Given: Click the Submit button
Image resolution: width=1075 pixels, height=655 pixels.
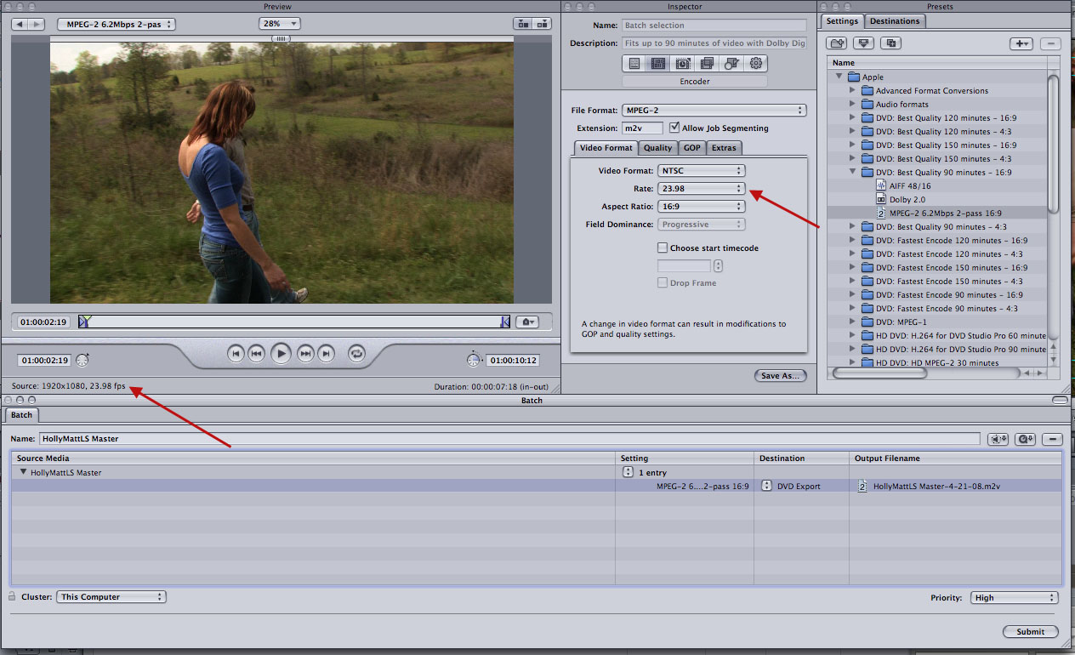Looking at the screenshot, I should [x=1030, y=631].
